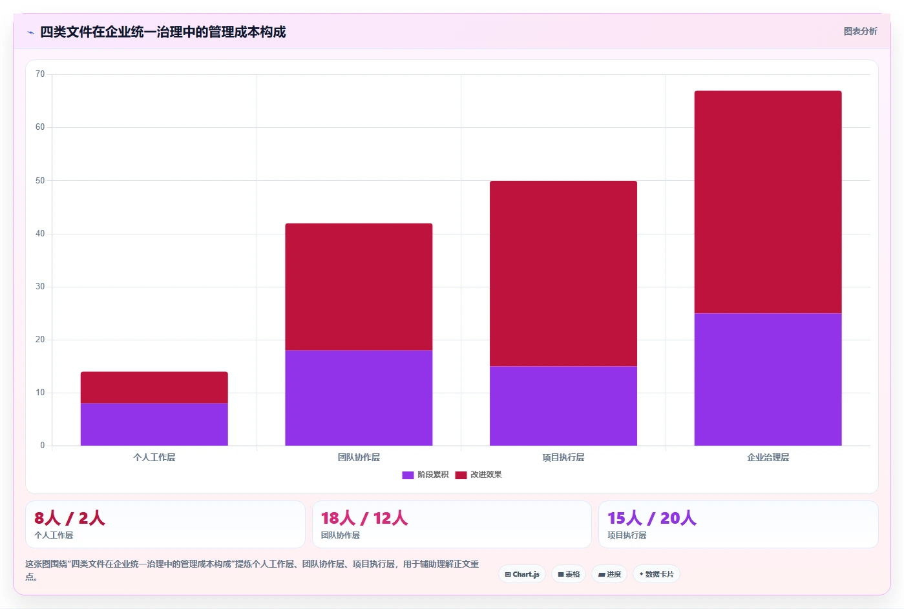
Task: Click the 图表分析 label in the header
Action: pyautogui.click(x=860, y=31)
